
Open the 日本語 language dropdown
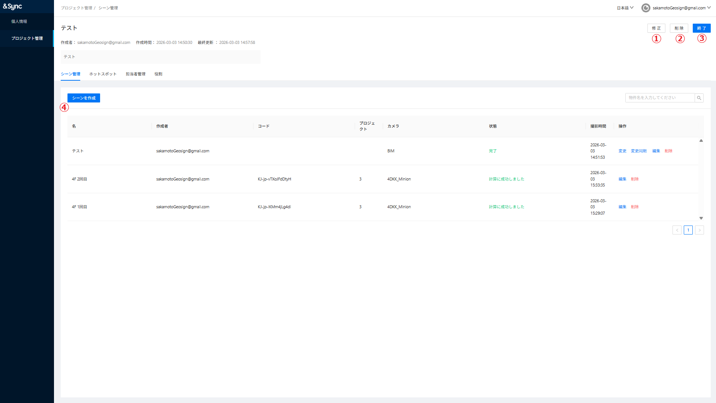point(625,8)
